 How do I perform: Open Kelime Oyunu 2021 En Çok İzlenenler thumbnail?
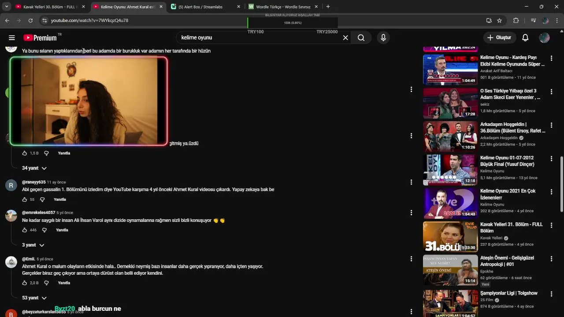450,203
